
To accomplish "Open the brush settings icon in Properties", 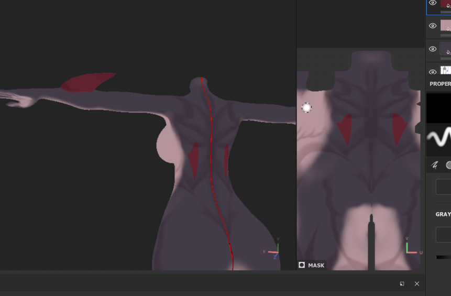I will [x=434, y=165].
